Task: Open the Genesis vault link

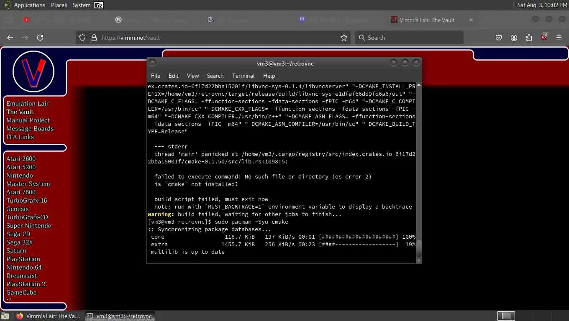Action: click(18, 209)
